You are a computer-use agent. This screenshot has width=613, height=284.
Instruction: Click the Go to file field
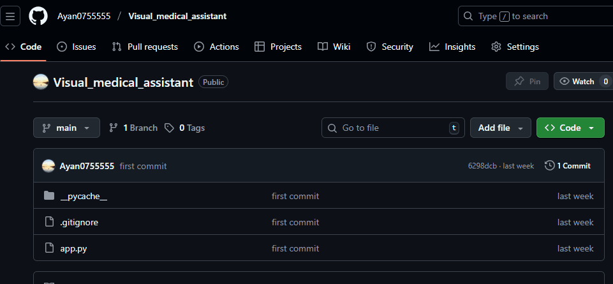(389, 128)
